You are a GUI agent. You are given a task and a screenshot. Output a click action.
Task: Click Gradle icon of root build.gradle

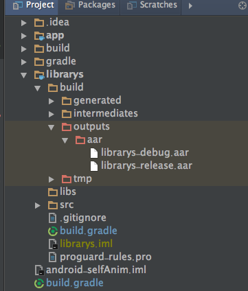tap(39, 283)
